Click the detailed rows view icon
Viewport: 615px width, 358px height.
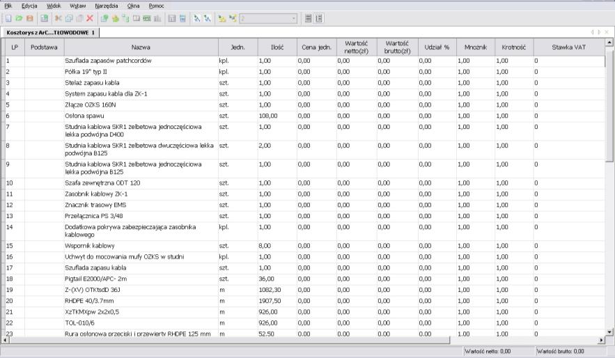(x=319, y=18)
